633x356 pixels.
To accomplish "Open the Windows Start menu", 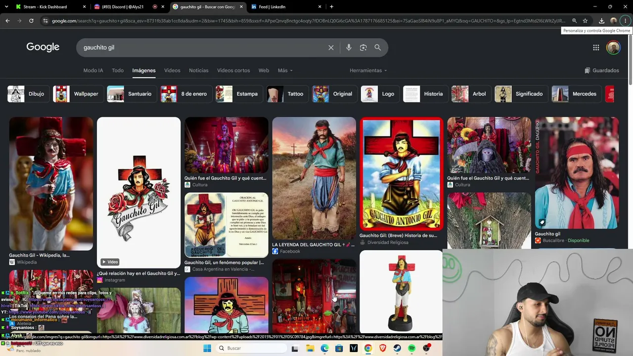I will pyautogui.click(x=207, y=348).
